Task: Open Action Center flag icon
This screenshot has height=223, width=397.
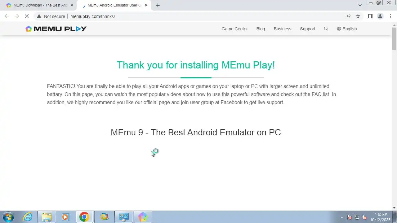Action: coord(349,217)
